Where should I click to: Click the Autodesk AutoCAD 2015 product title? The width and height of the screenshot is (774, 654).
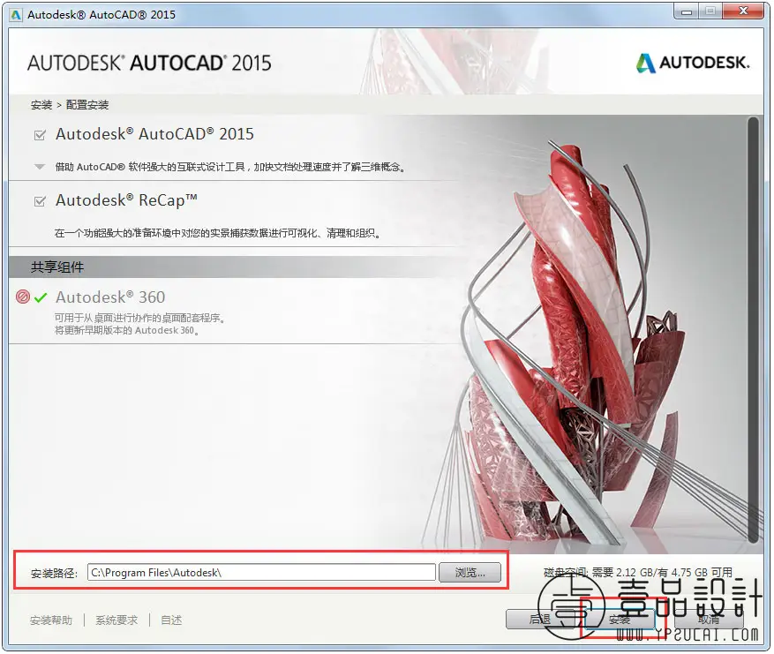154,134
